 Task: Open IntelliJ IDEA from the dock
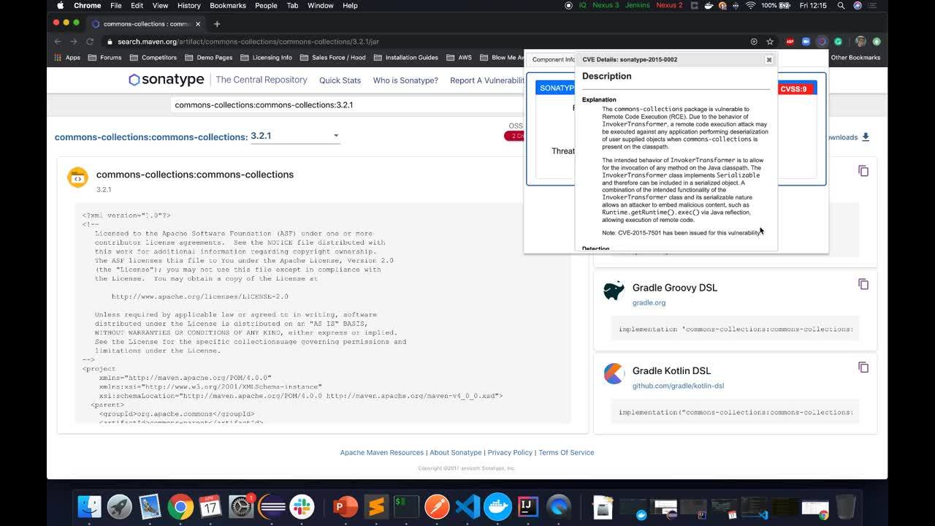point(528,506)
